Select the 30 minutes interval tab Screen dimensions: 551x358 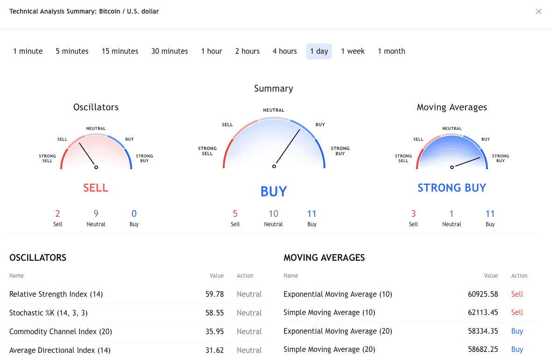[x=170, y=51]
